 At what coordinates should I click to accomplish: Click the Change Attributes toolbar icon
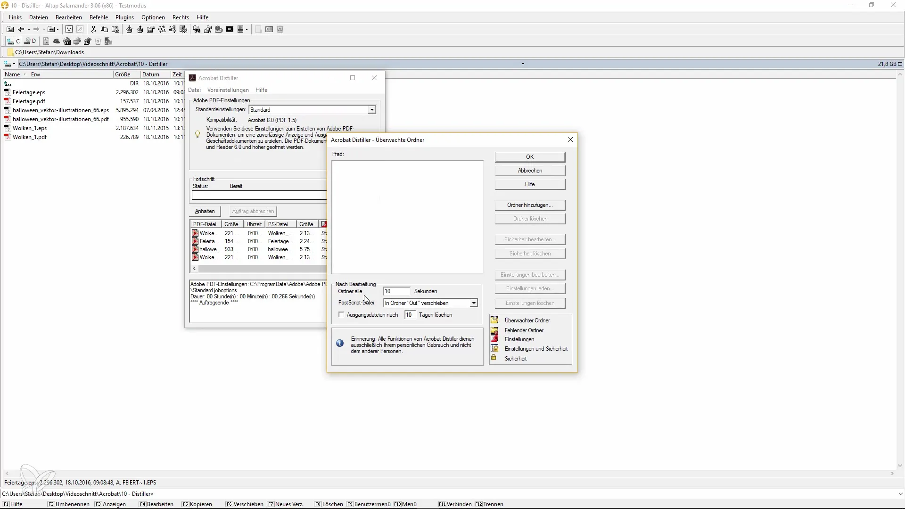coord(183,29)
